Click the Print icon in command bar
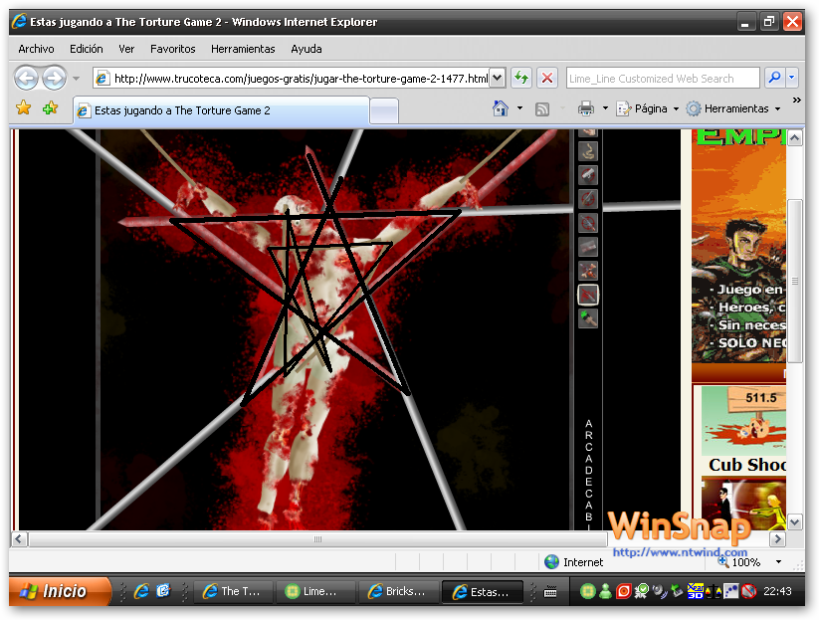The height and width of the screenshot is (620, 819). tap(586, 108)
